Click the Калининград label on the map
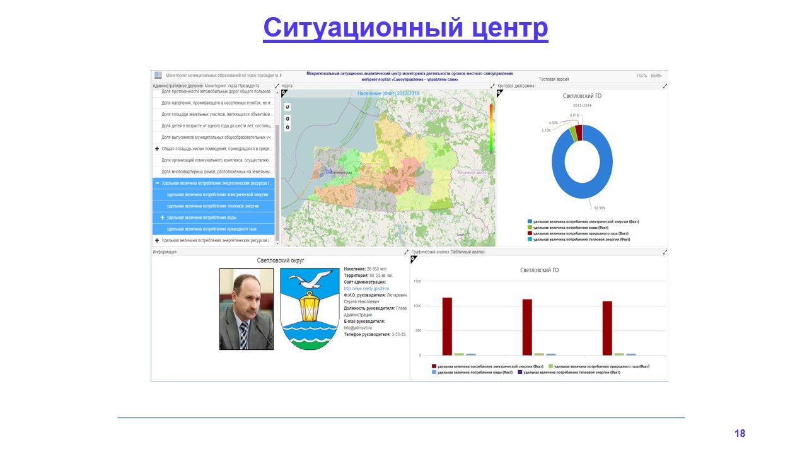 click(x=342, y=172)
